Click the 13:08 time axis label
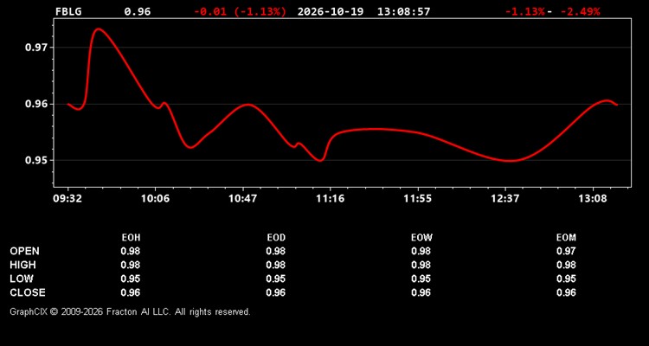649x346 pixels. 593,199
